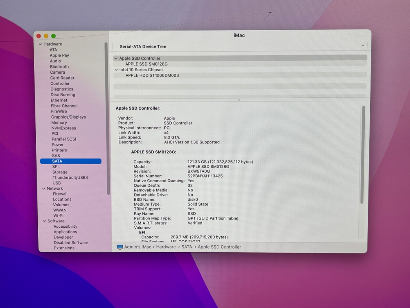The image size is (410, 308).
Task: Collapse the Network section chevron
Action: (44, 188)
